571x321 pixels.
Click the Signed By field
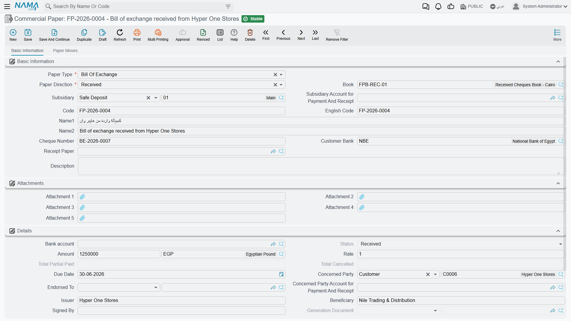coord(181,311)
